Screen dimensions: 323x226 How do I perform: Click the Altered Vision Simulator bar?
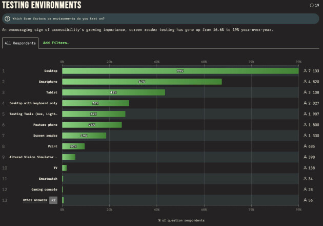69,157
